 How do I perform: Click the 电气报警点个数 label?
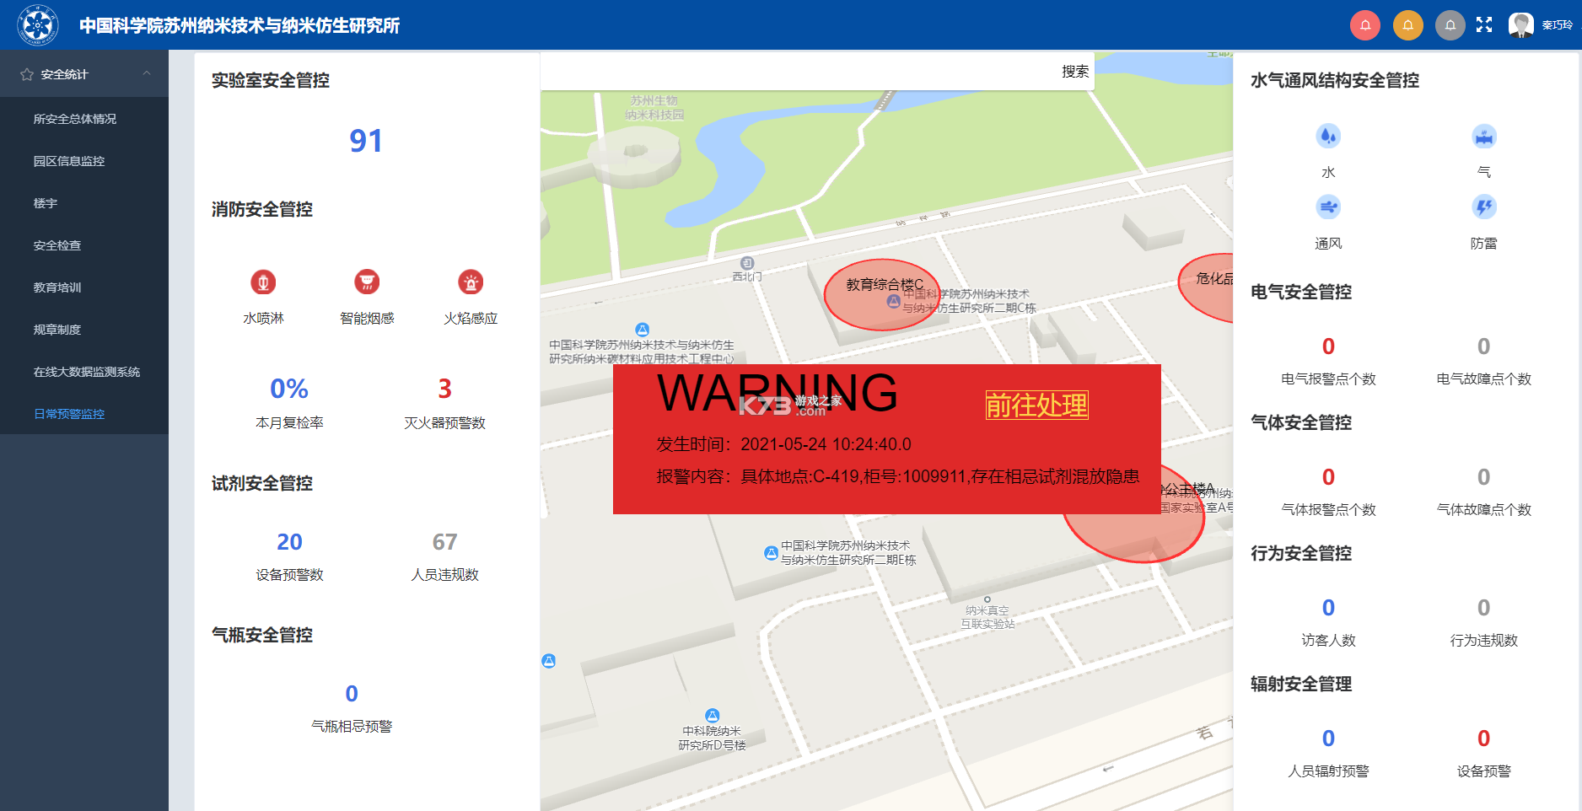pos(1328,379)
